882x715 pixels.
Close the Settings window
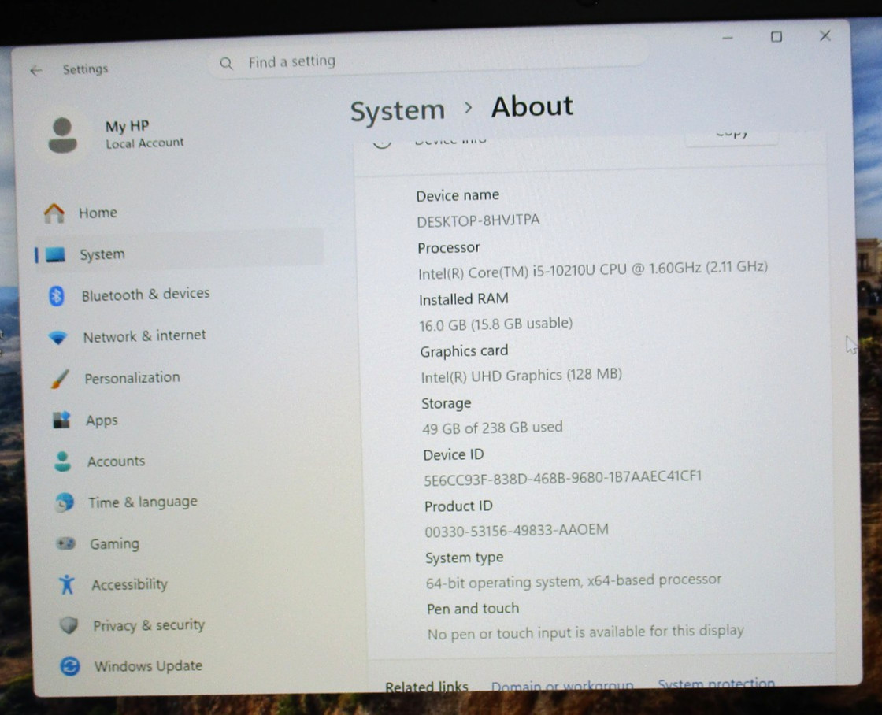click(x=825, y=36)
